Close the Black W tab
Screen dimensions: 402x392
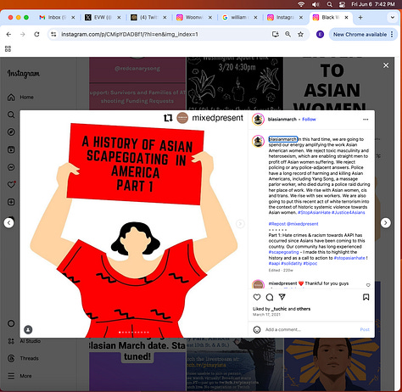pos(346,17)
